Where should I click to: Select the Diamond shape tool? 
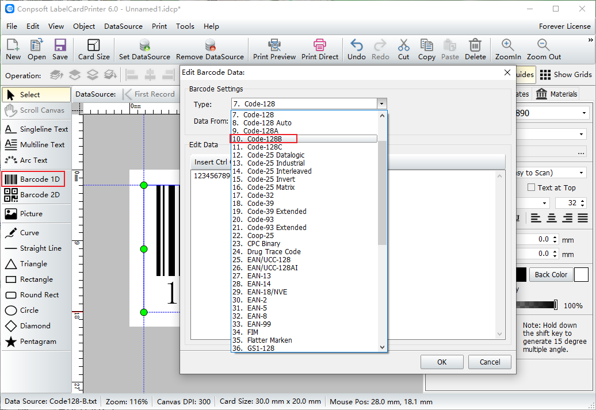[x=36, y=326]
